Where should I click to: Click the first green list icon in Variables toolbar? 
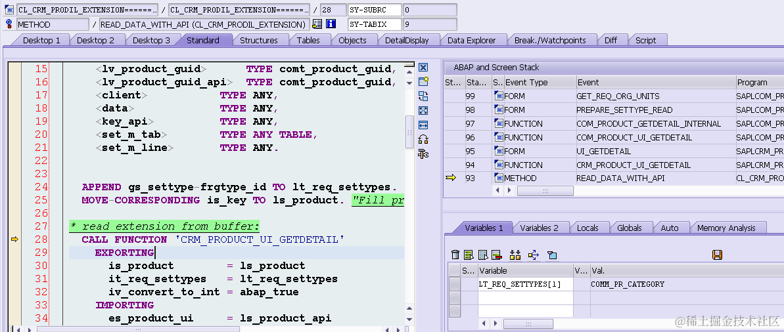(469, 255)
